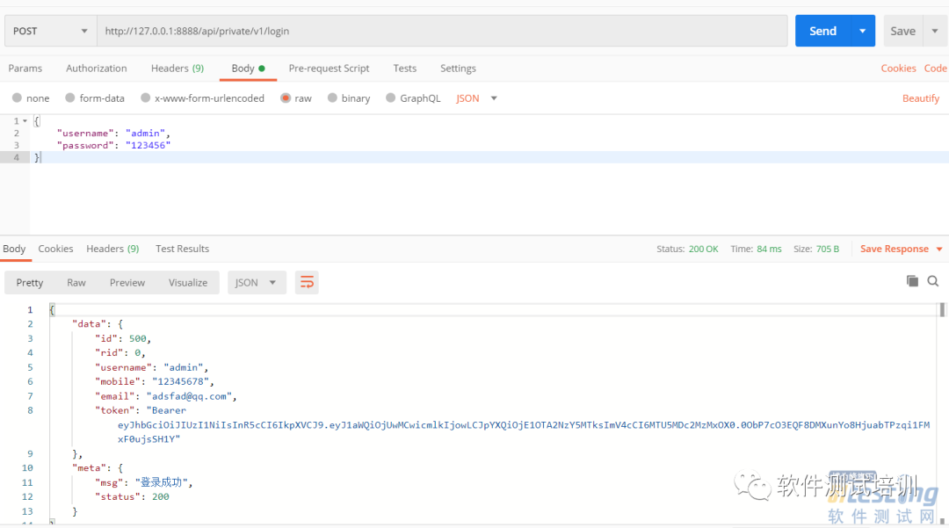Click the "123456" password value

tap(149, 145)
